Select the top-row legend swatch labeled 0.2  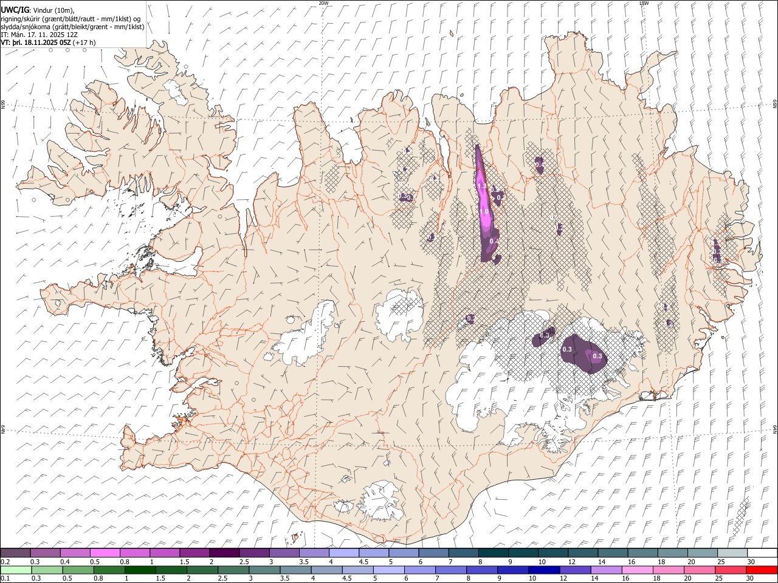coord(15,553)
